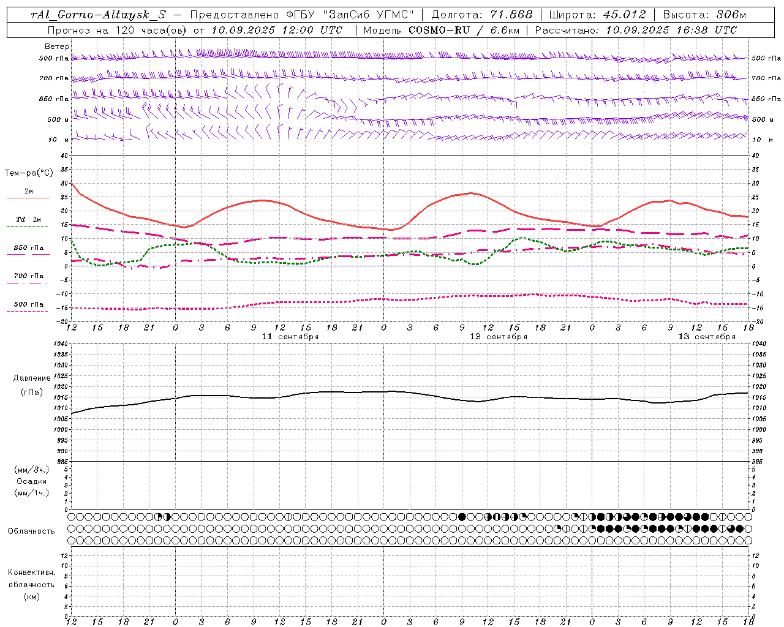Click the 2м temperature legend label

click(29, 191)
